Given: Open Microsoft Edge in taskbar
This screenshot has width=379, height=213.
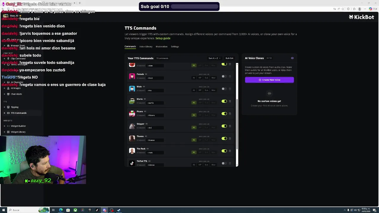Looking at the screenshot, I should point(61,210).
